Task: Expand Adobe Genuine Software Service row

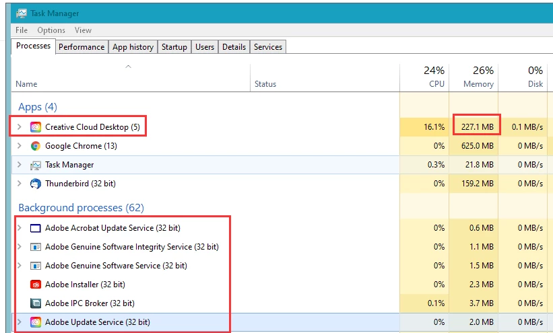Action: click(20, 265)
